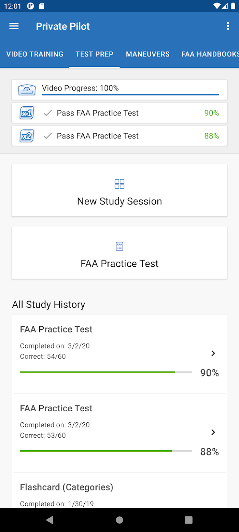
Task: Tap the checkmark beside the 88% practice test
Action: (x=48, y=136)
